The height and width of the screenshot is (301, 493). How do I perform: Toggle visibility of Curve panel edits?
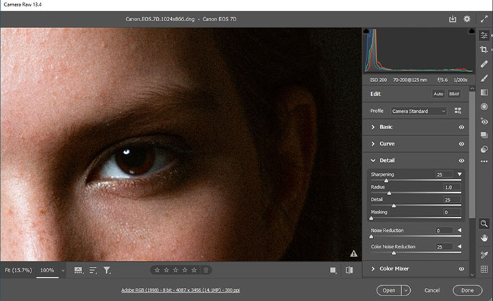click(462, 144)
